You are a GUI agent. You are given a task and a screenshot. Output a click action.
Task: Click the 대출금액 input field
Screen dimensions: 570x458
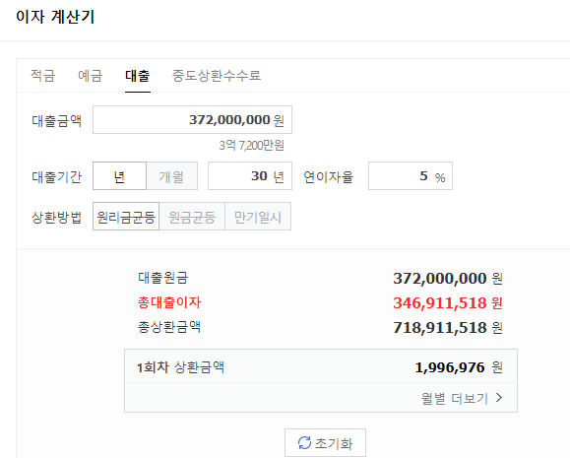(192, 120)
